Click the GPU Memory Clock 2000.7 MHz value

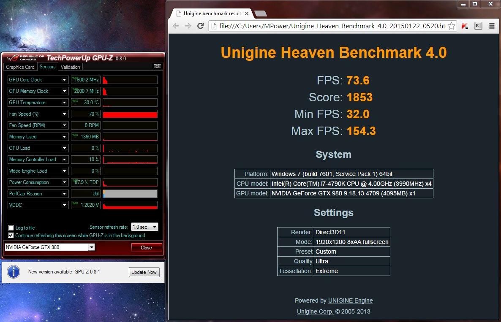coord(86,91)
